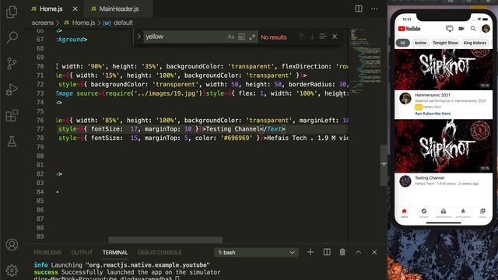The height and width of the screenshot is (280, 498).
Task: Select the King Kobras filter chip
Action: click(x=475, y=43)
